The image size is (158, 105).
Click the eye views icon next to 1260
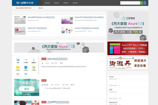pos(63,85)
